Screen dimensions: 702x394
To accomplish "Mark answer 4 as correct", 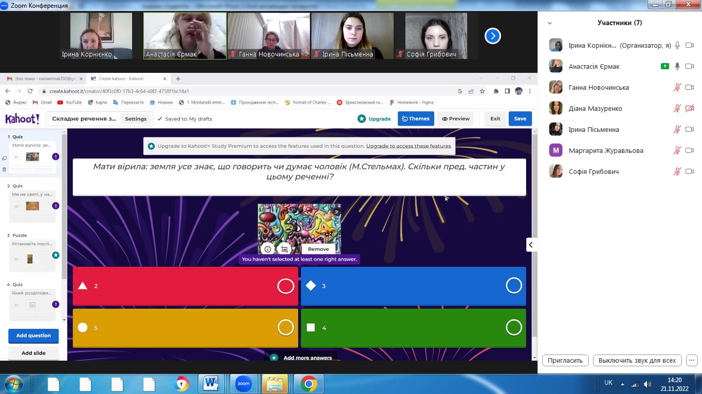I will tap(513, 327).
